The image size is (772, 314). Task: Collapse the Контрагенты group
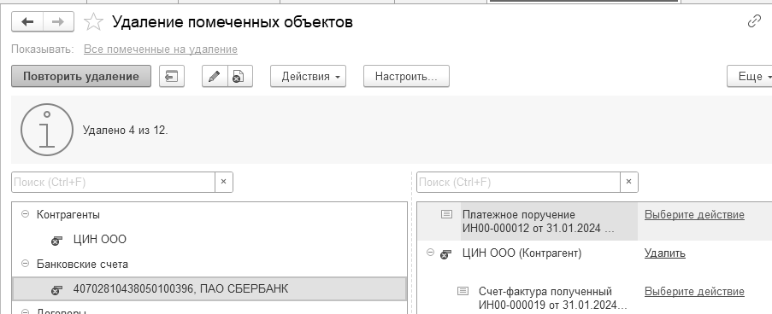pyautogui.click(x=25, y=214)
